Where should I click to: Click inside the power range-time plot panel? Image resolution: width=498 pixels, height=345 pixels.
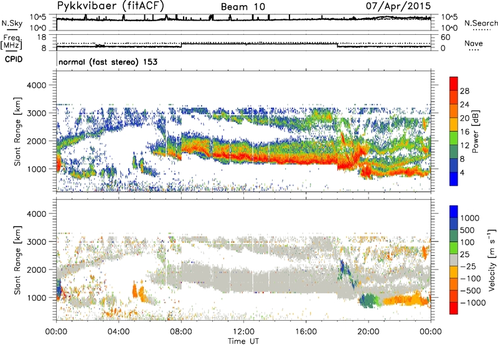coord(243,131)
